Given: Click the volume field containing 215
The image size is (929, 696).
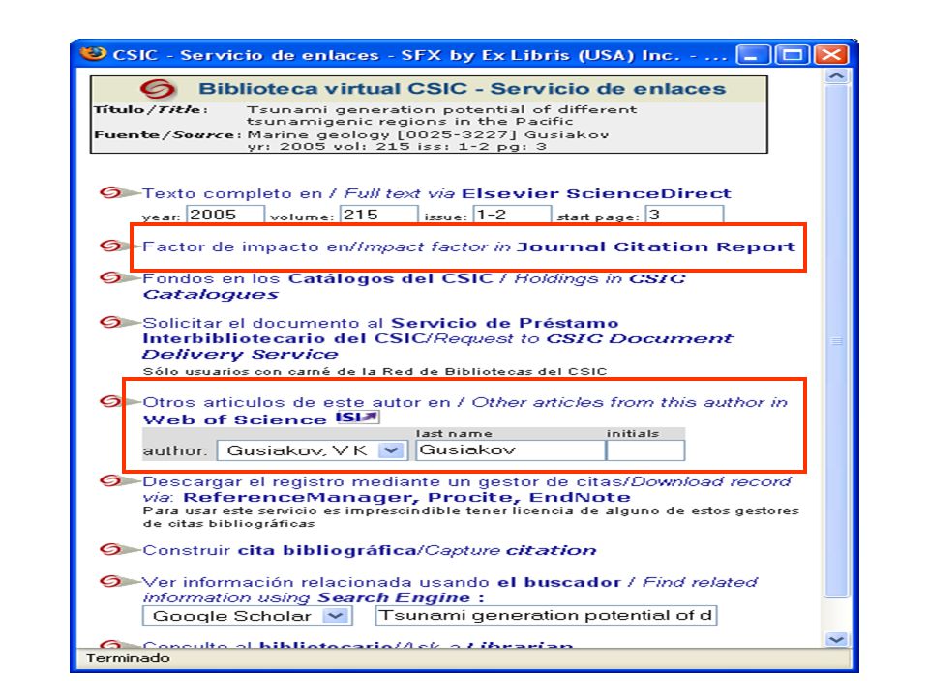Looking at the screenshot, I should (378, 215).
